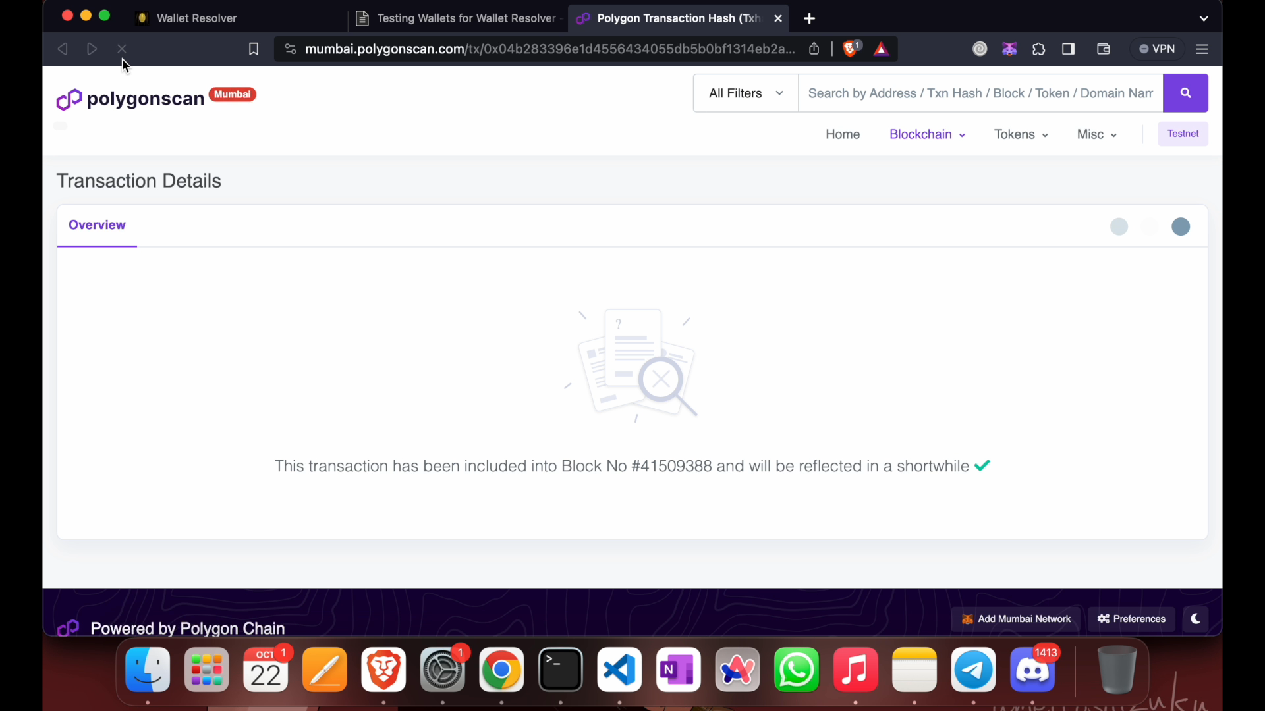Expand the All Filters dropdown
The width and height of the screenshot is (1265, 711).
coord(746,93)
